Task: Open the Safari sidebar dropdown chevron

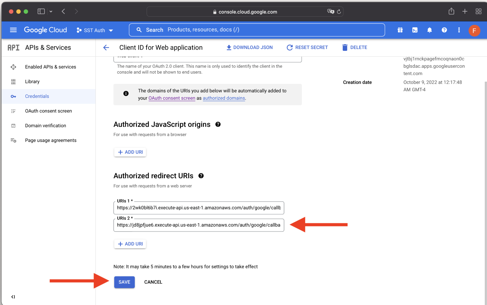Action: (51, 11)
